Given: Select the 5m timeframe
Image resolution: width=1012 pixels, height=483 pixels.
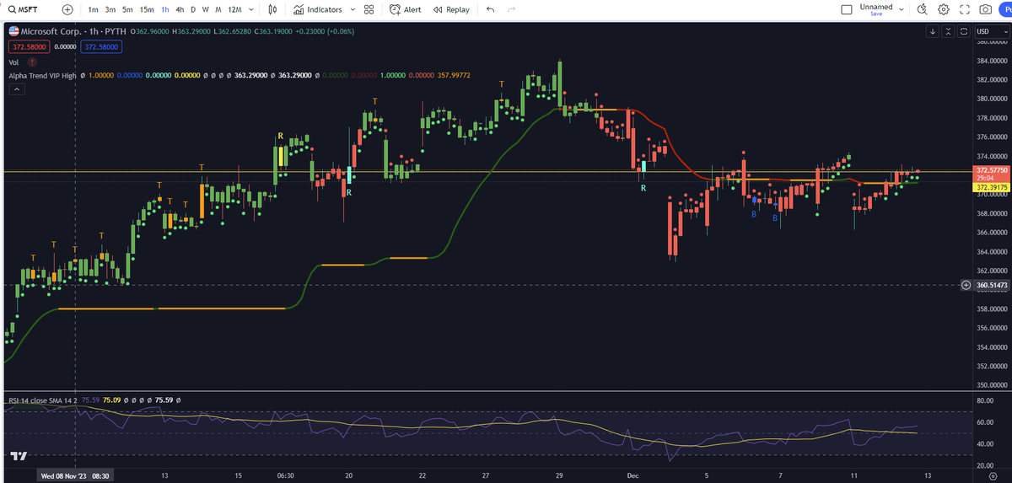Looking at the screenshot, I should 127,9.
